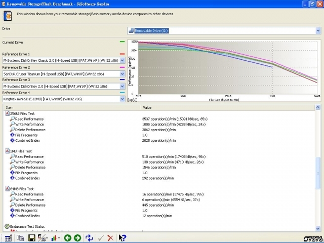Click Reference Drive 1 red color swatch
Viewport: 324px width, 243px height.
pyautogui.click(x=123, y=54)
